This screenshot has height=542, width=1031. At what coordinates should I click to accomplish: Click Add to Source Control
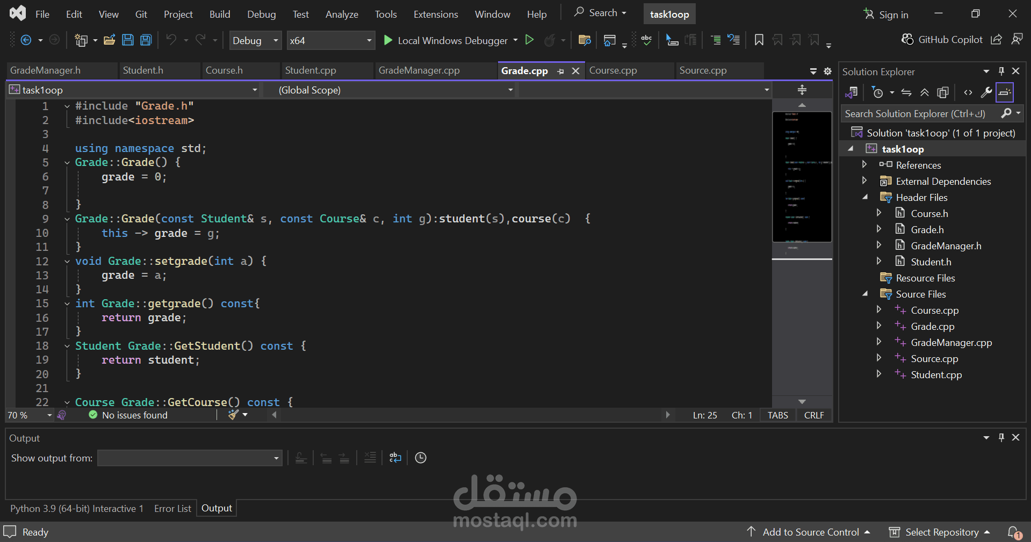[808, 532]
